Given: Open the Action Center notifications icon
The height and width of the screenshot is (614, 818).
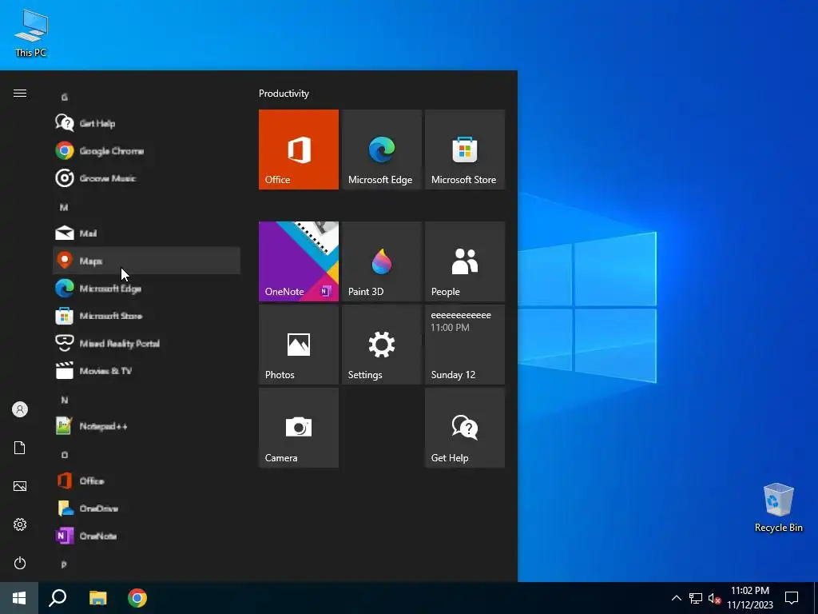Looking at the screenshot, I should 792,598.
